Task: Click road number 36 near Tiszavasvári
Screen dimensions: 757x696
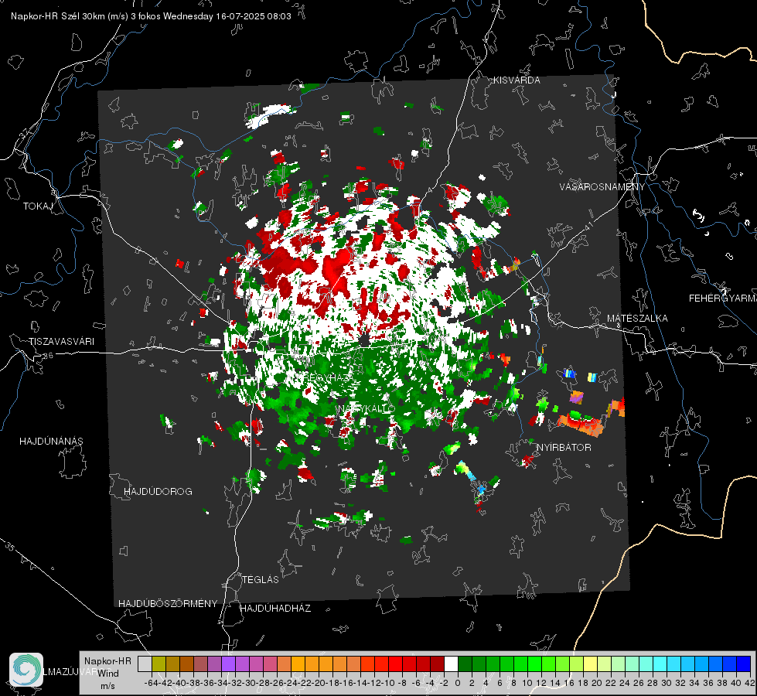Action: pyautogui.click(x=48, y=356)
